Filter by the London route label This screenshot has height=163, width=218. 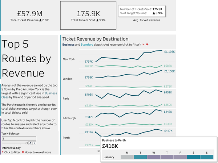pyautogui.click(x=68, y=79)
